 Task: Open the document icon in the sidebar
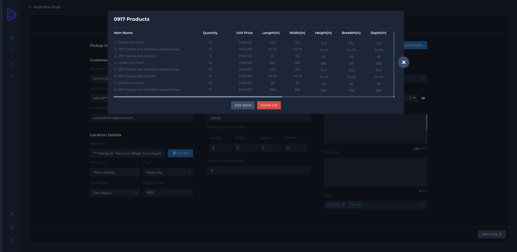tap(12, 77)
